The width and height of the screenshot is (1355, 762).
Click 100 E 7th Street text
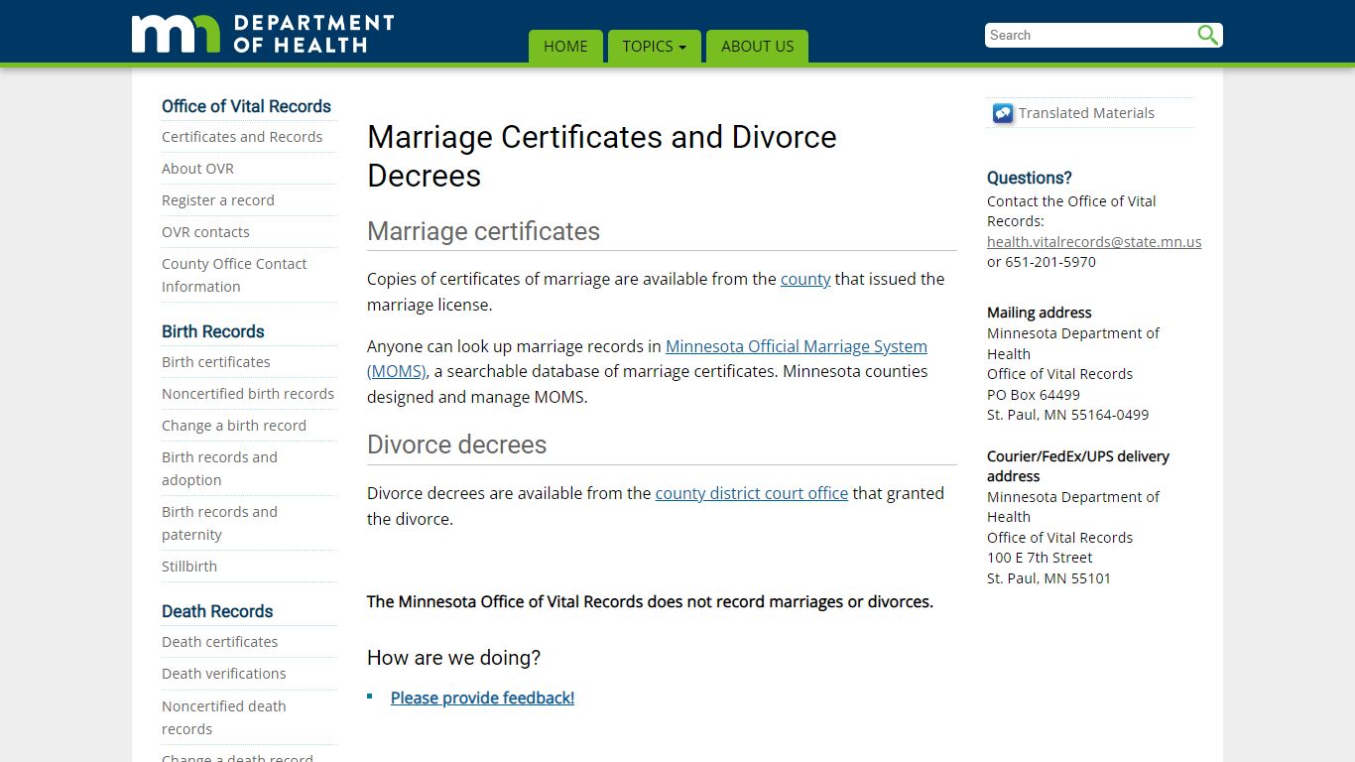click(1040, 558)
